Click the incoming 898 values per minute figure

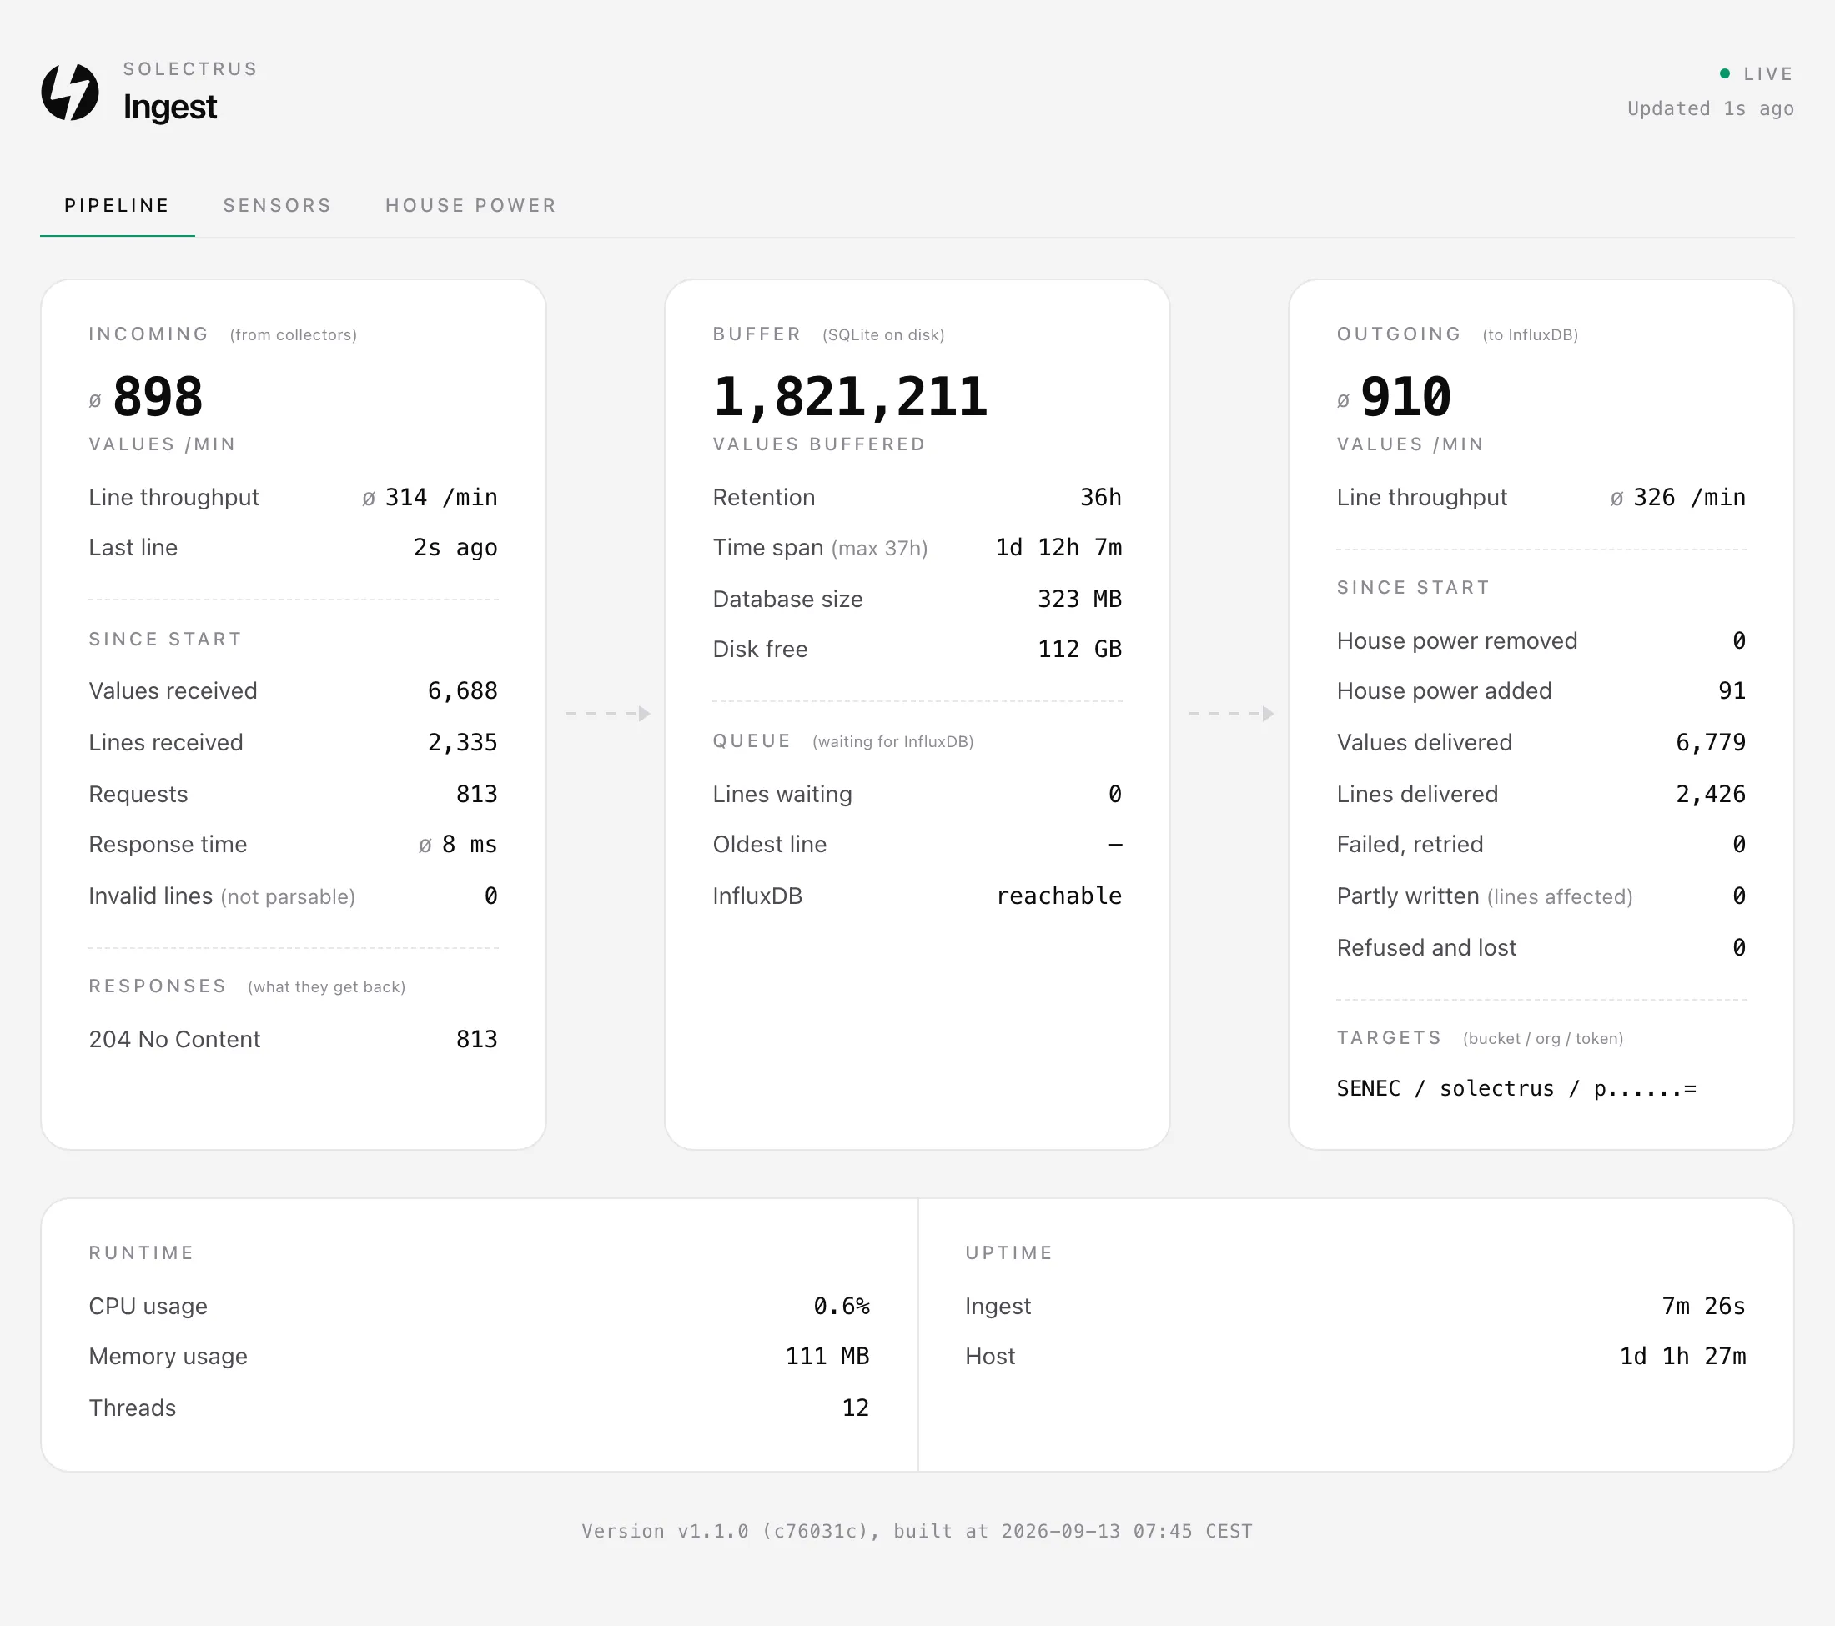pos(157,397)
